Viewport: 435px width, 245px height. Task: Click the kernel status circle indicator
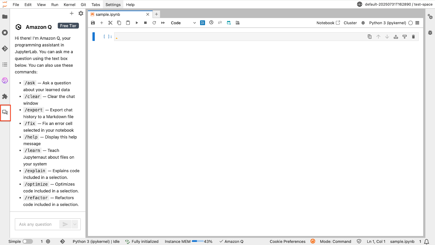pyautogui.click(x=410, y=23)
